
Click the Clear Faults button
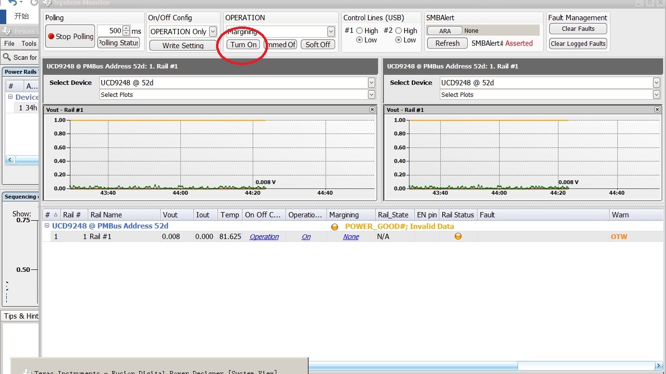pyautogui.click(x=578, y=29)
